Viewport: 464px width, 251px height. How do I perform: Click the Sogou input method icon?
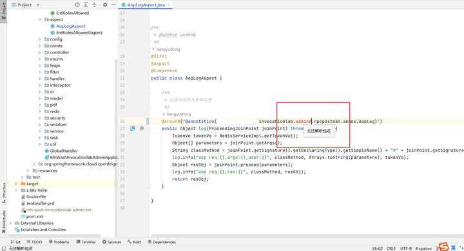point(443,246)
